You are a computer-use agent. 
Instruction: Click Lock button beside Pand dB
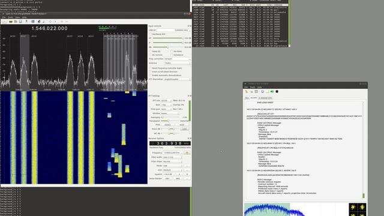185,129
